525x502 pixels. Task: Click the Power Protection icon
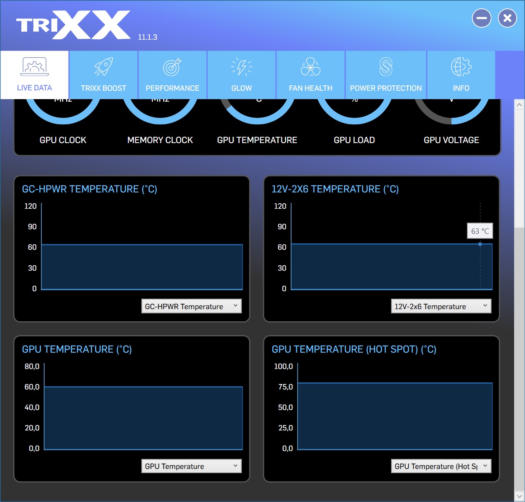[386, 67]
